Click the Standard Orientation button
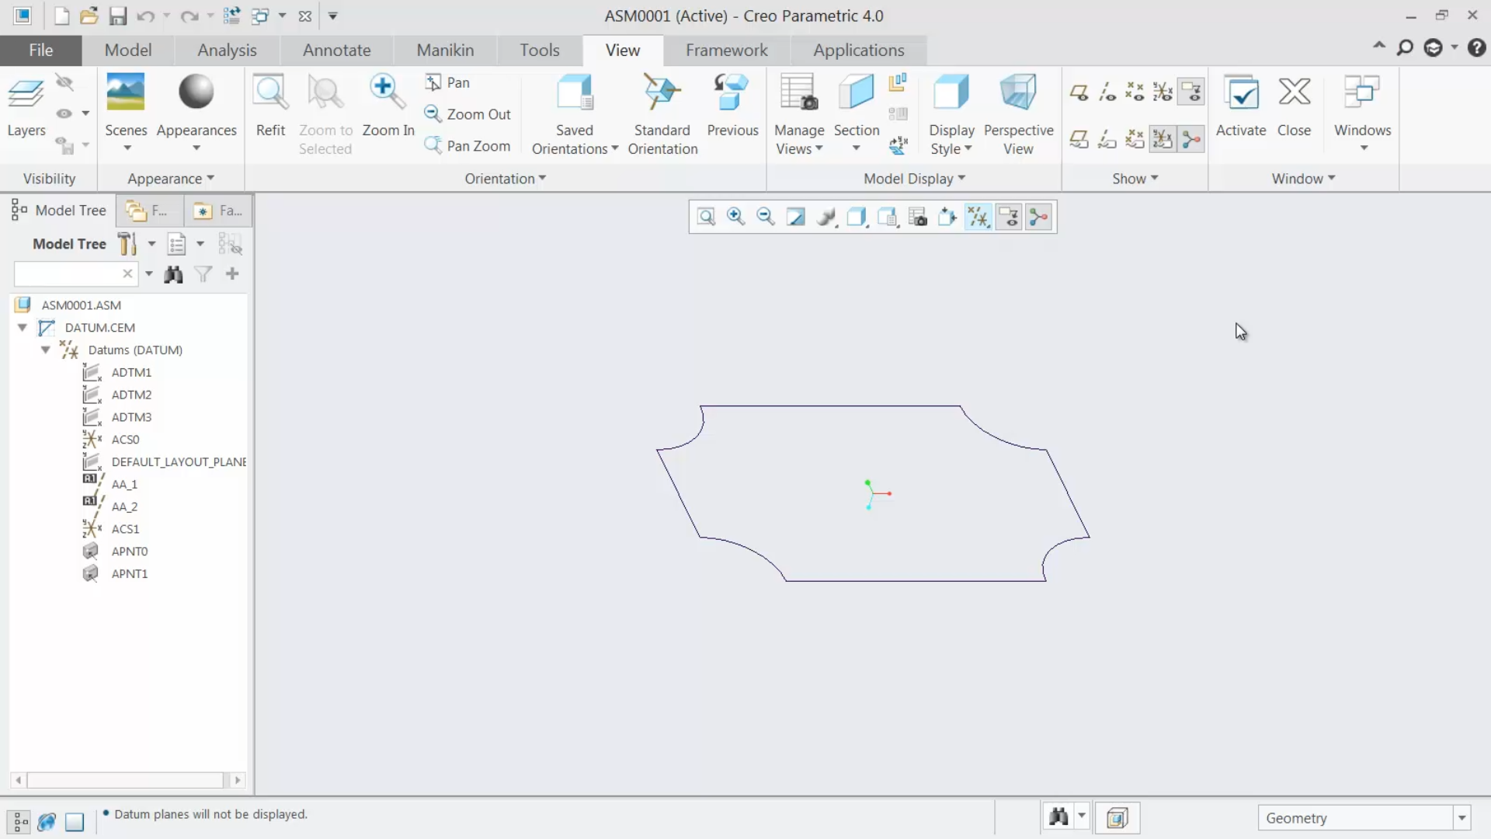 (662, 115)
